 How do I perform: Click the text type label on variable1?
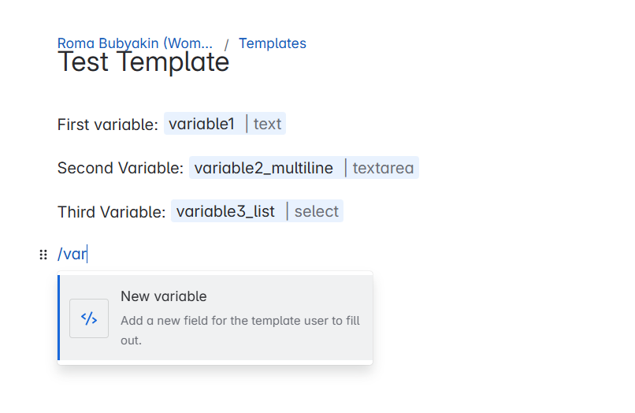pyautogui.click(x=267, y=124)
